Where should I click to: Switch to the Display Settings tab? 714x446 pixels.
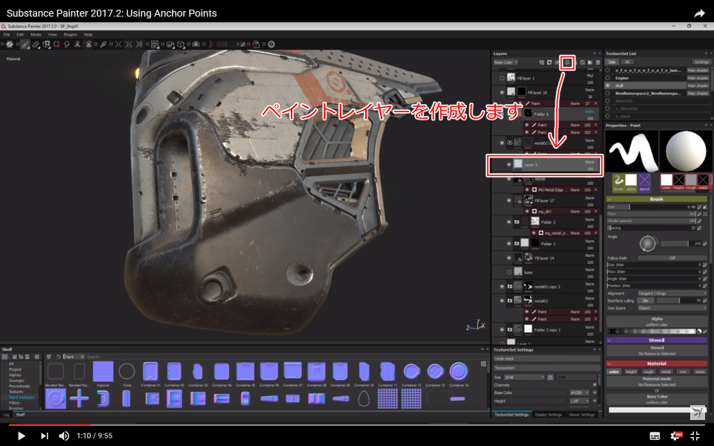(548, 415)
